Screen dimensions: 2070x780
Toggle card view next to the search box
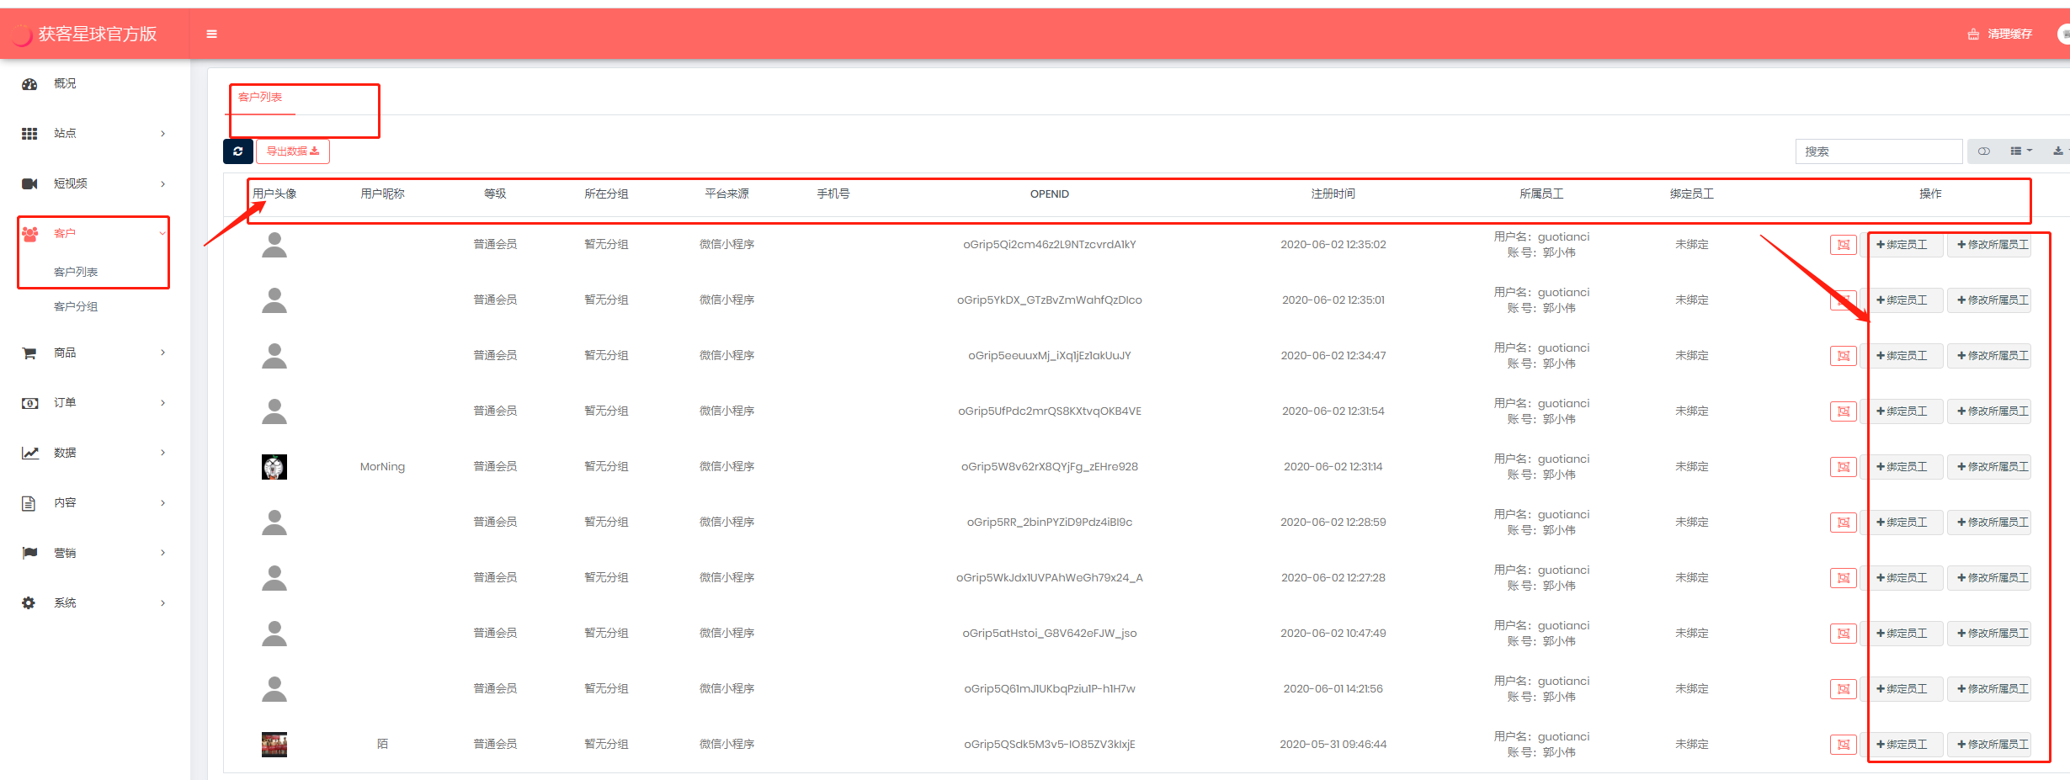pyautogui.click(x=1984, y=151)
